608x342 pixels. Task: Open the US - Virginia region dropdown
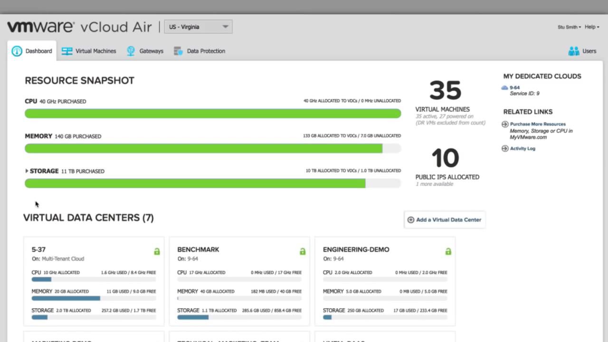(x=198, y=27)
